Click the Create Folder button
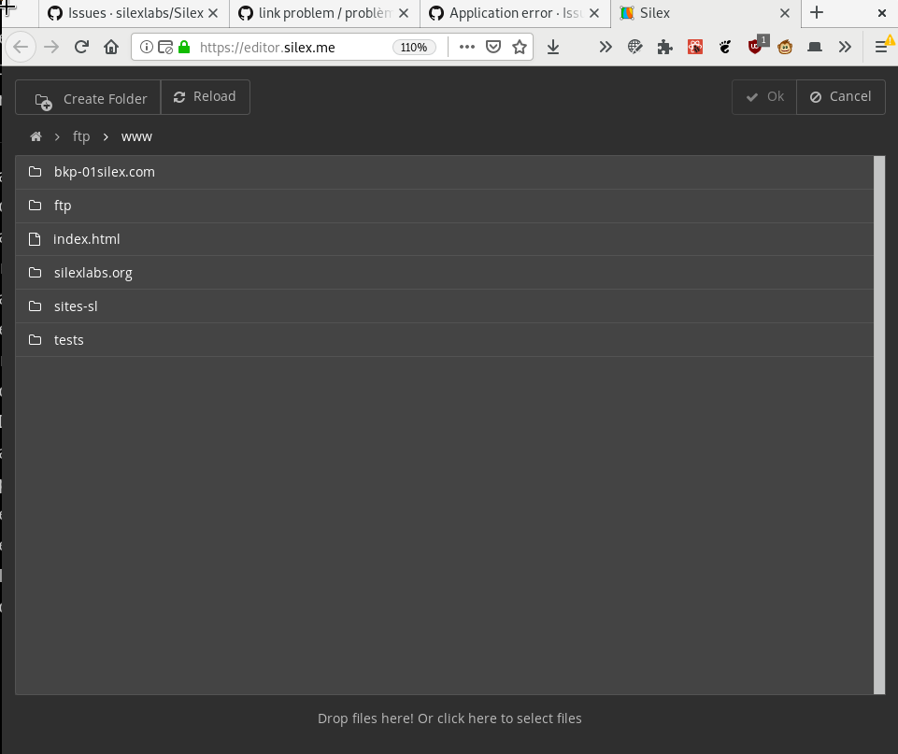This screenshot has width=898, height=754. [x=88, y=97]
